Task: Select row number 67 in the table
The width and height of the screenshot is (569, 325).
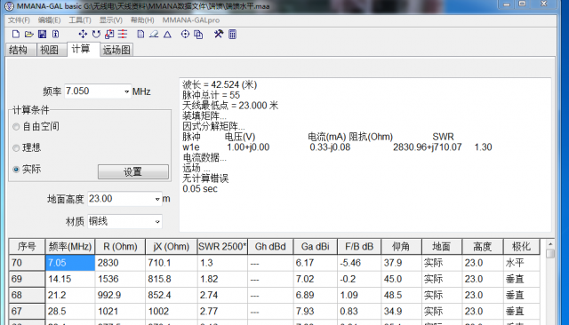Action: pyautogui.click(x=27, y=311)
